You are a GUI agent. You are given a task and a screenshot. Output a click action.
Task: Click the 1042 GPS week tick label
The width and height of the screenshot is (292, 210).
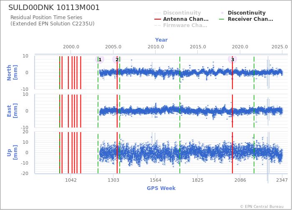coord(71,180)
